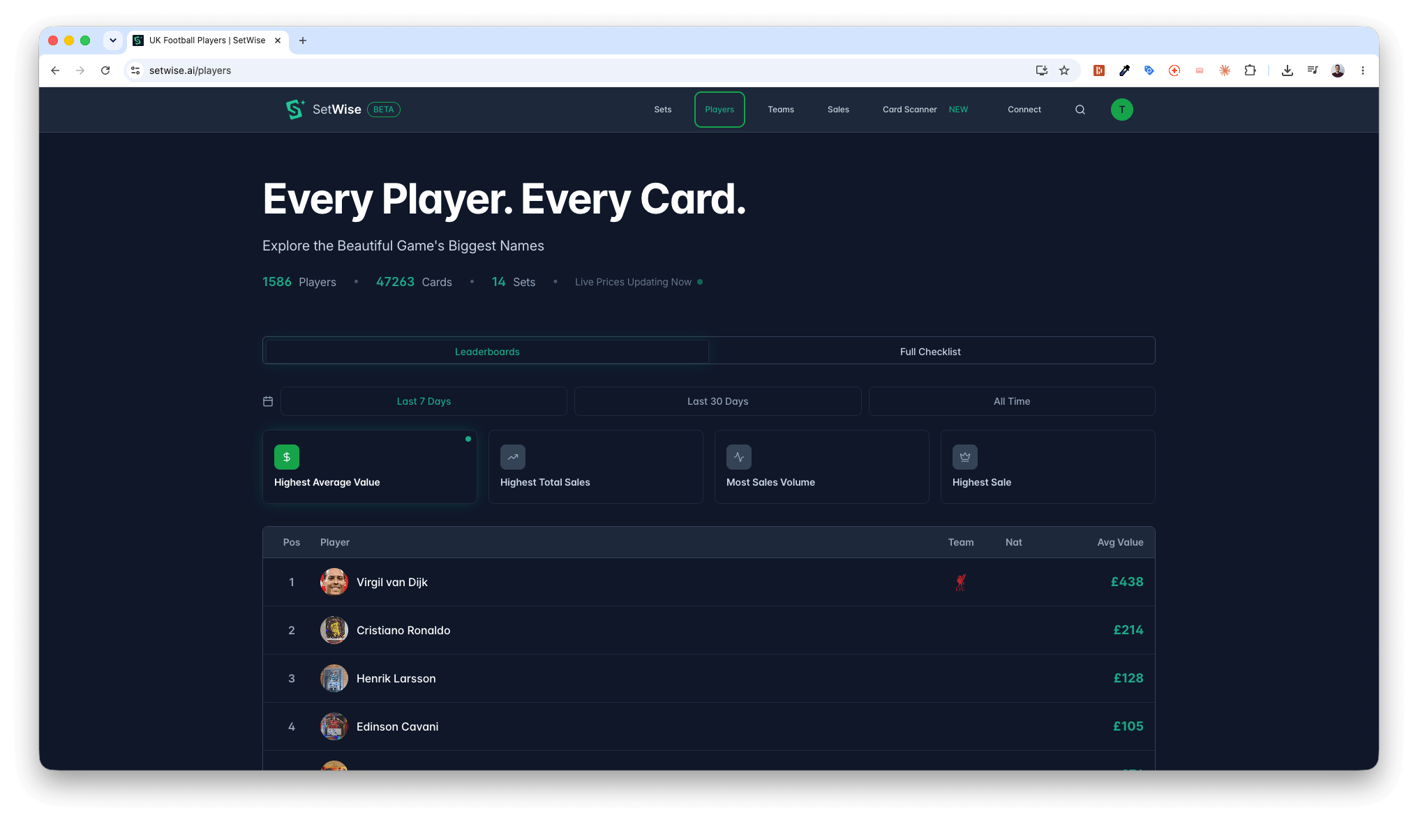The image size is (1418, 822).
Task: Select the Most Sales Volume leaderboard
Action: [x=822, y=467]
